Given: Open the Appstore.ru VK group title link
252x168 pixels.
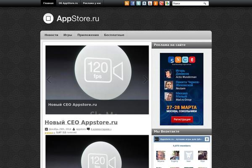Looking at the screenshot, I should [181, 139].
